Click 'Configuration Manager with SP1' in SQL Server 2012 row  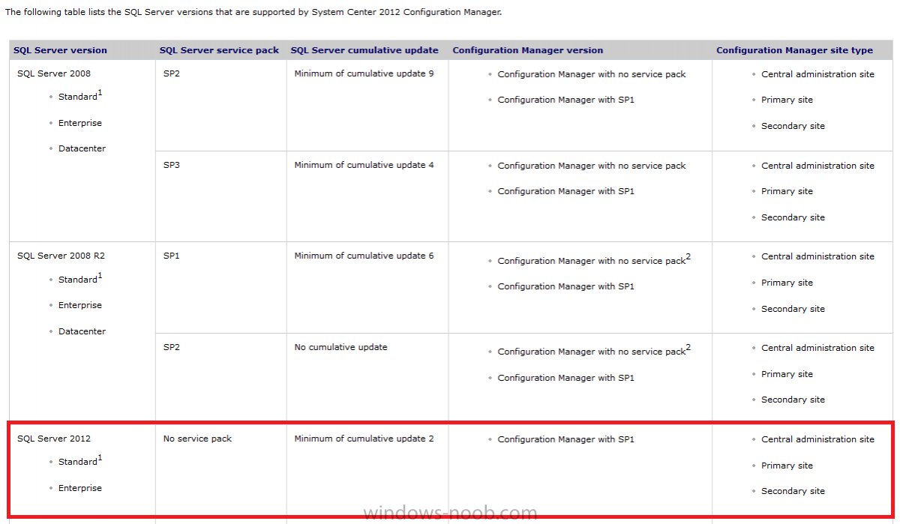566,439
